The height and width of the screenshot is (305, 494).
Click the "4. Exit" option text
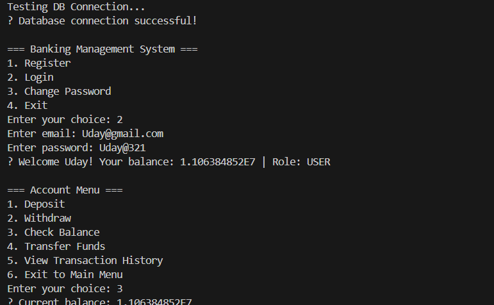pyautogui.click(x=27, y=106)
